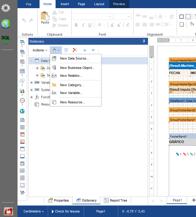Open the font name combo box
The height and width of the screenshot is (217, 196).
(x=92, y=17)
